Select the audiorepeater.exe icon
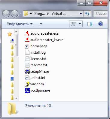Image resolution: width=110 pixels, height=119 pixels. (27, 33)
